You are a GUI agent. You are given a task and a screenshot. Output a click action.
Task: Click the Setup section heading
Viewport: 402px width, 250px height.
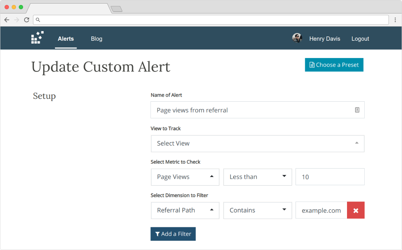(x=44, y=96)
